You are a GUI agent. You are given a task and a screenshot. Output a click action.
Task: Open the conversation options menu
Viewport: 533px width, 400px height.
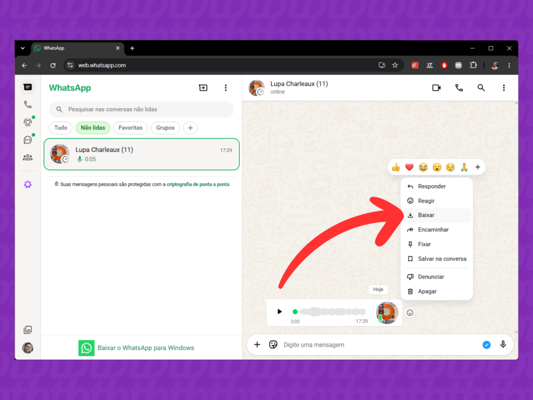(504, 88)
